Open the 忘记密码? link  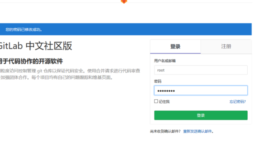point(238,102)
